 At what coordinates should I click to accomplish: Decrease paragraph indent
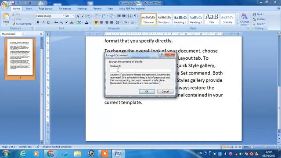(119, 16)
